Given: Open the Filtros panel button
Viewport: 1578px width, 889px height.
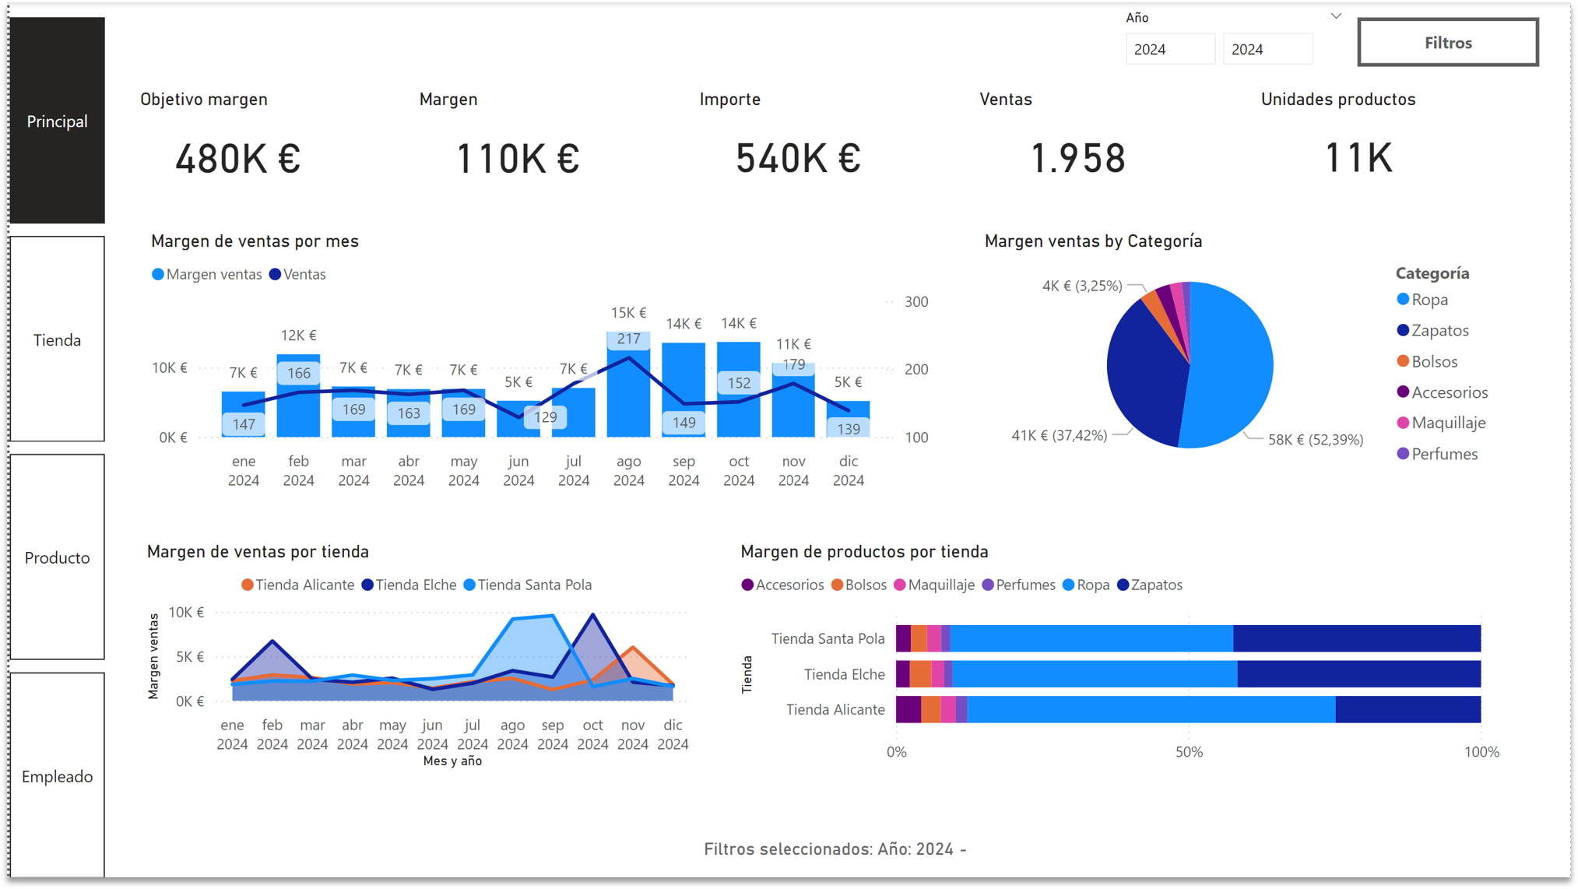Looking at the screenshot, I should click(1447, 43).
